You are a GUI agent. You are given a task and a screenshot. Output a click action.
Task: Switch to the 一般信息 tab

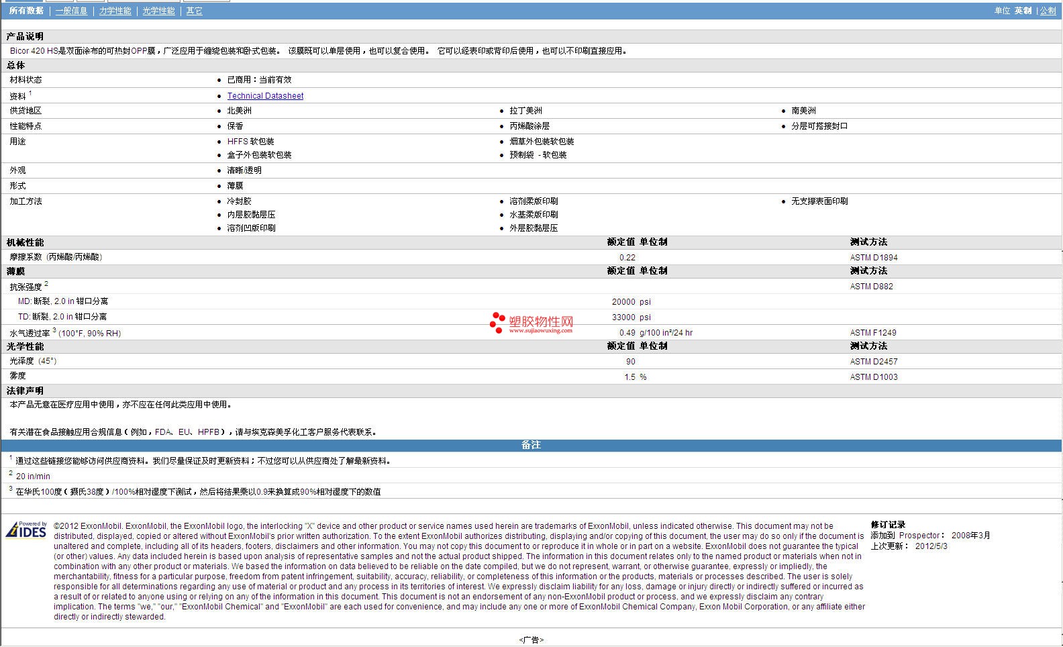(x=71, y=11)
